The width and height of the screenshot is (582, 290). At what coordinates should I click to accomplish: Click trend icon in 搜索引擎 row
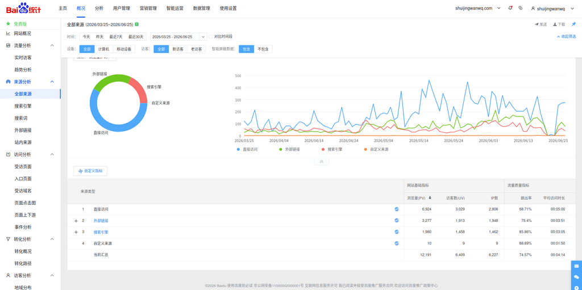coord(396,232)
